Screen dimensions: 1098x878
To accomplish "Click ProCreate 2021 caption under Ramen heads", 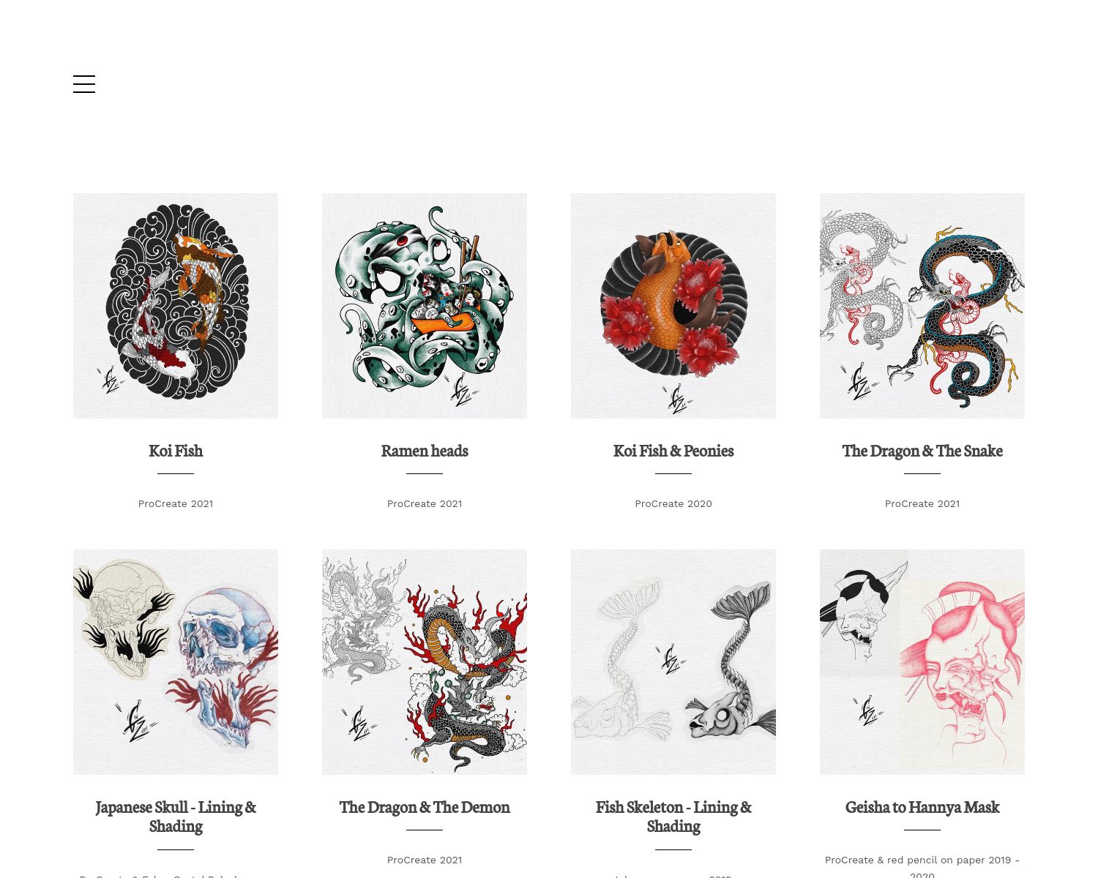I will pos(425,503).
